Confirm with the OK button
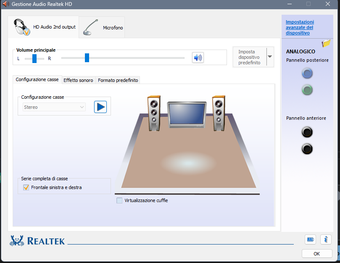This screenshot has height=263, width=340. 317,254
